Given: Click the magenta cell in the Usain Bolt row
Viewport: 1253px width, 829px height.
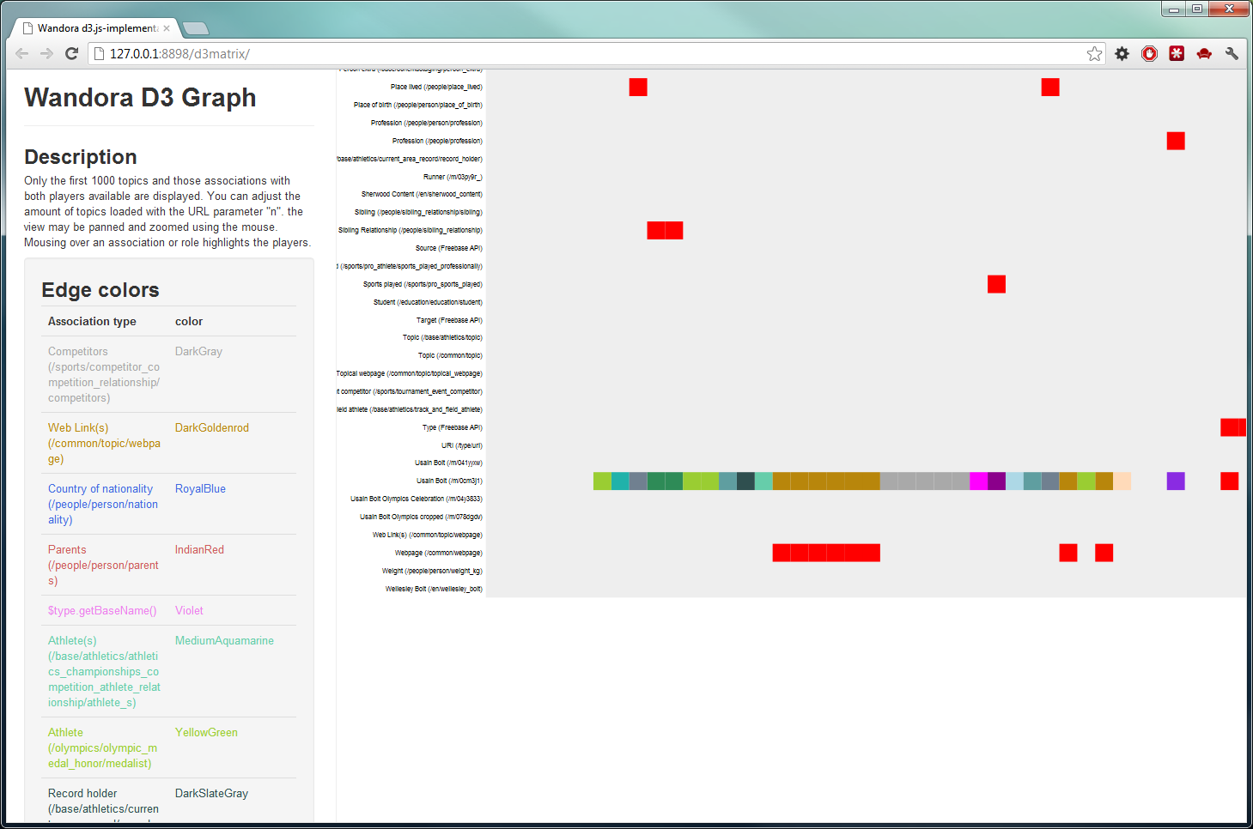Looking at the screenshot, I should pyautogui.click(x=978, y=481).
